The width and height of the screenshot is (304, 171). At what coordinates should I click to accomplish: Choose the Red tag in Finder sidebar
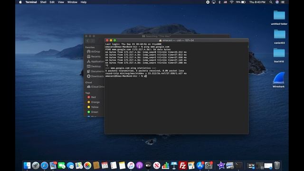pyautogui.click(x=92, y=97)
